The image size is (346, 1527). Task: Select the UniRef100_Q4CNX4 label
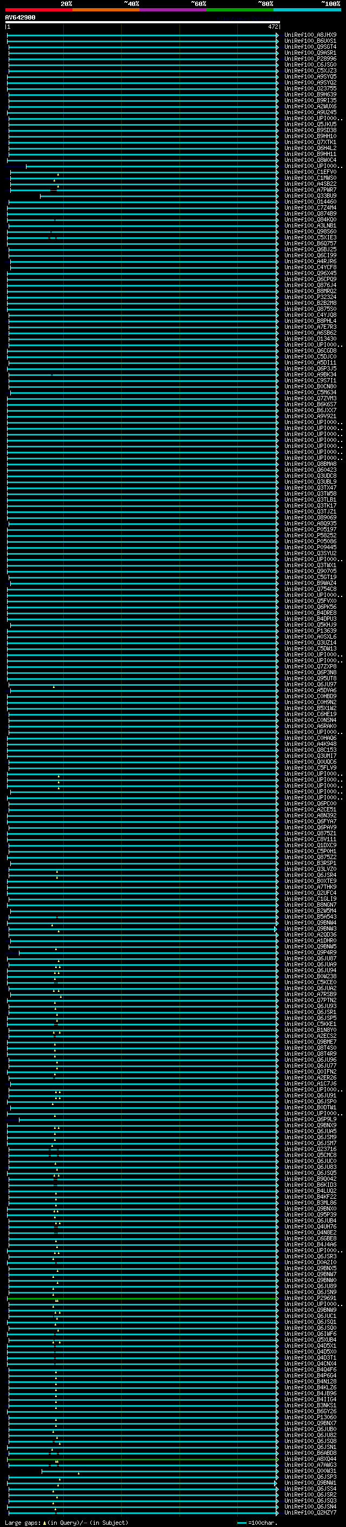click(310, 1363)
